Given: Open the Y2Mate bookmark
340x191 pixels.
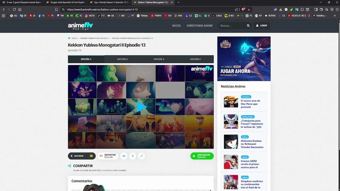Looking at the screenshot, I should pos(142,16).
